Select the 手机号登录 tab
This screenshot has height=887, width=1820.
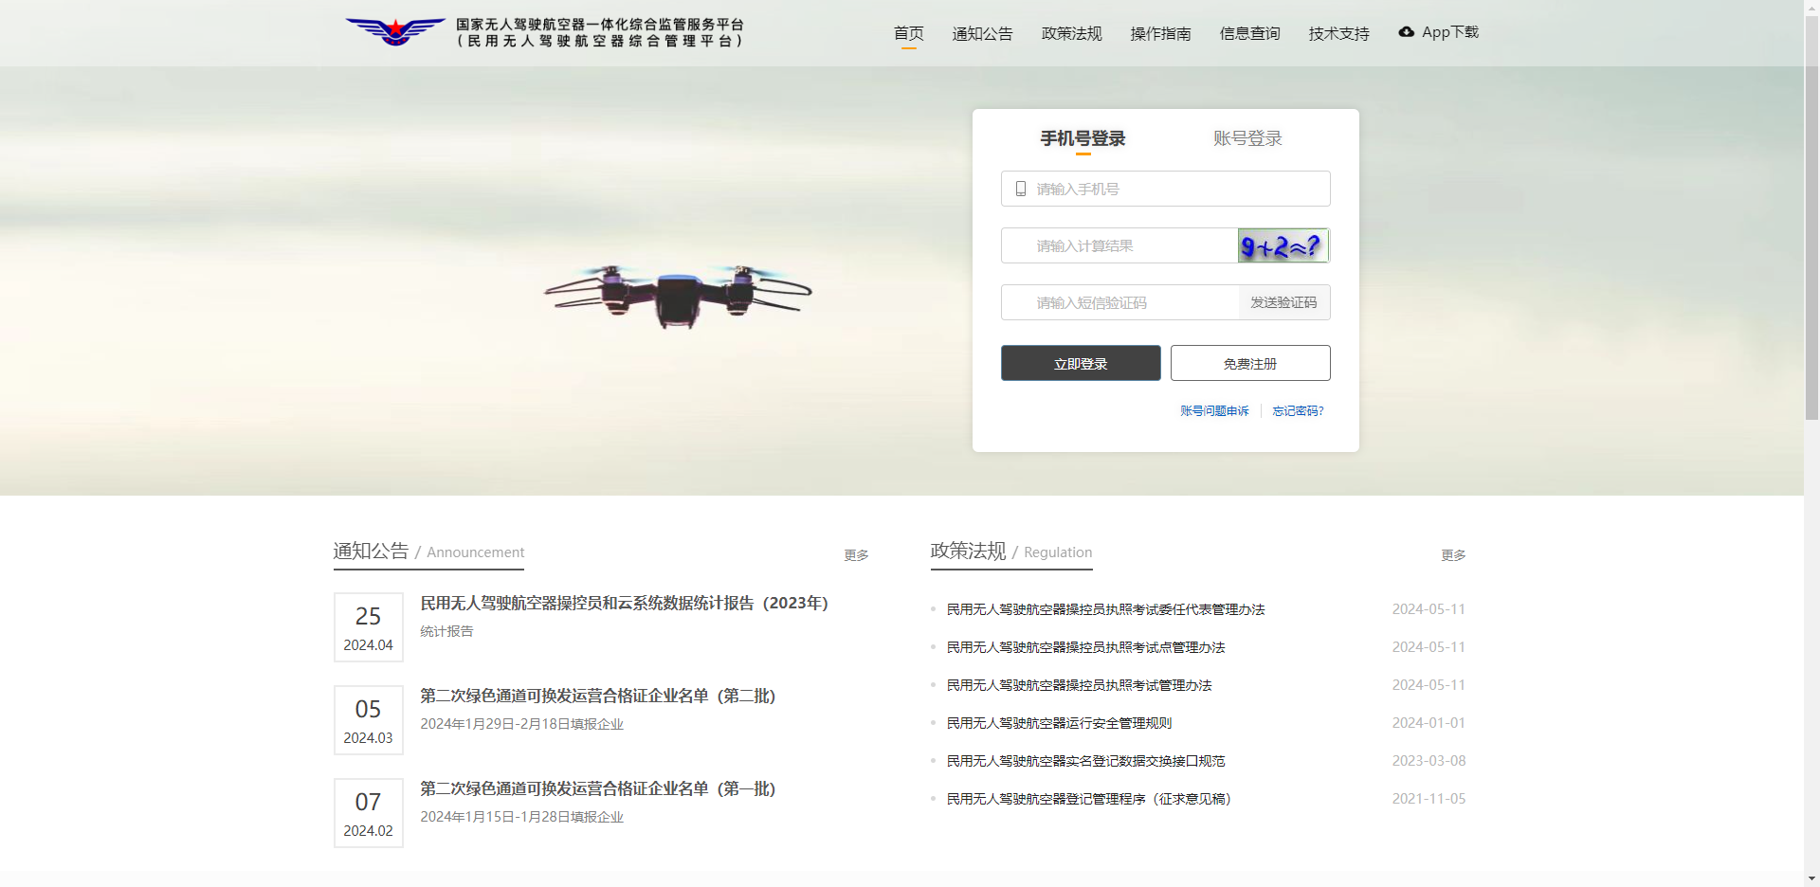[1082, 138]
